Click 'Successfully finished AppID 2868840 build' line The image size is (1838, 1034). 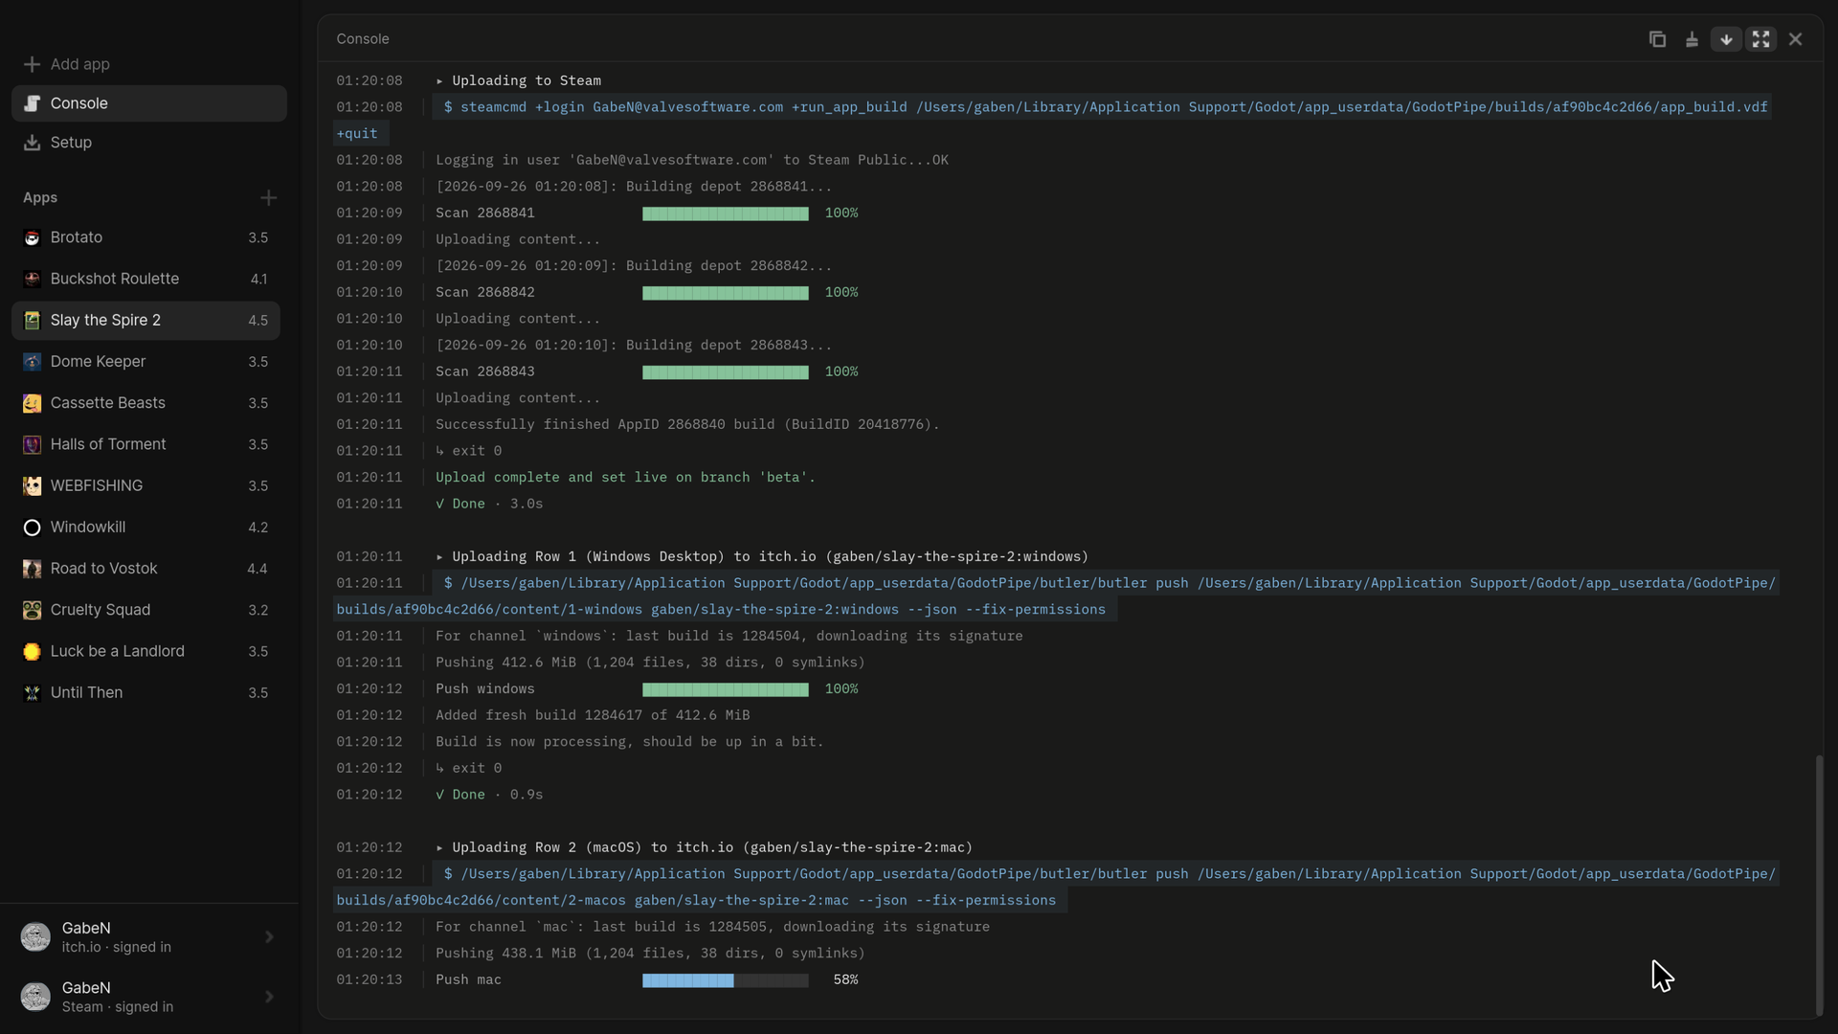[x=687, y=424]
